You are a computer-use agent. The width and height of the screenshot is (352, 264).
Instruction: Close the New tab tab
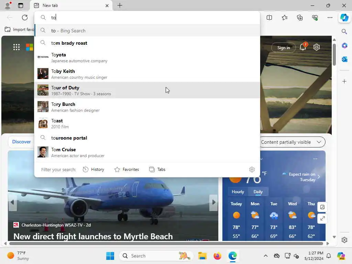click(107, 5)
